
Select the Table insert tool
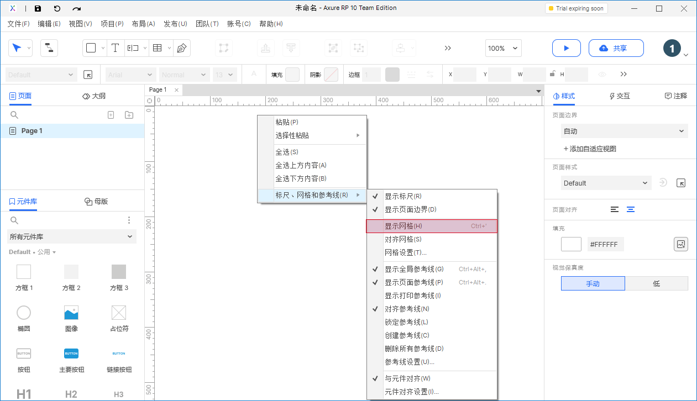coord(158,48)
